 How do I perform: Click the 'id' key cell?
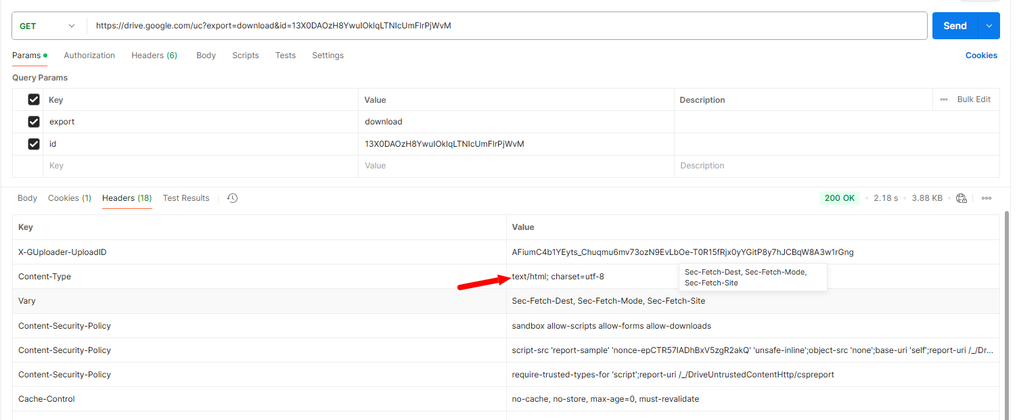coord(200,144)
